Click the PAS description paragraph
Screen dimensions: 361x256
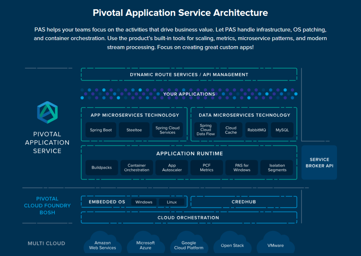[x=180, y=39]
